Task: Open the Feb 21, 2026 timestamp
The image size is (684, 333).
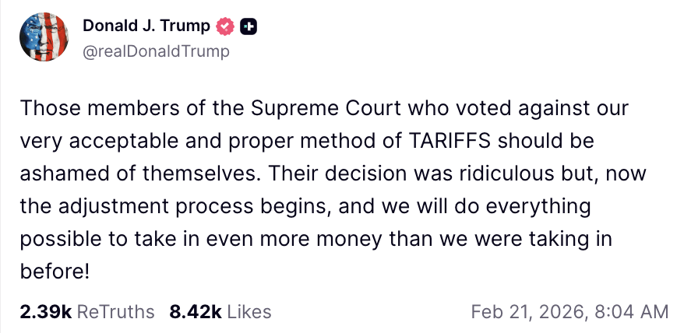Action: tap(527, 312)
